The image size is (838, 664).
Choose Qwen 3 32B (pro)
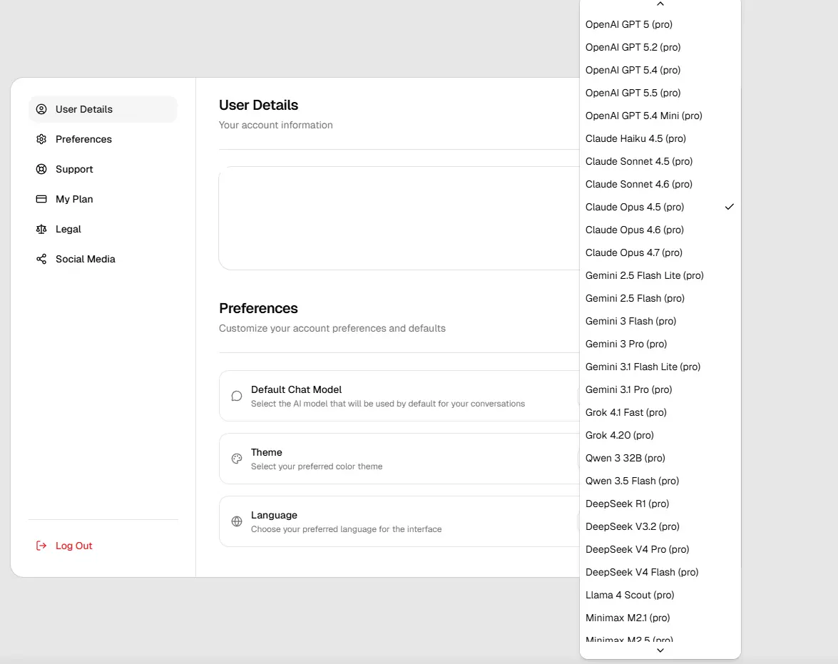pos(660,458)
